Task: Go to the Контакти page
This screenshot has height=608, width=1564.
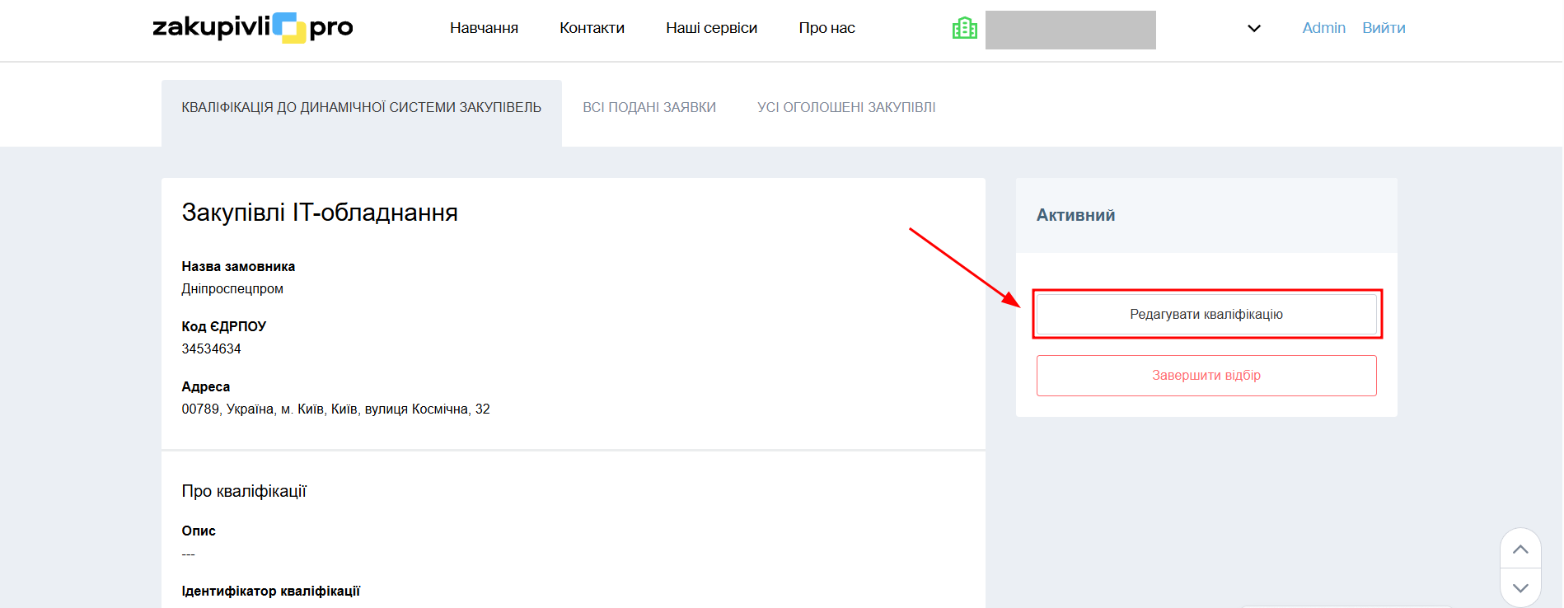Action: click(592, 28)
